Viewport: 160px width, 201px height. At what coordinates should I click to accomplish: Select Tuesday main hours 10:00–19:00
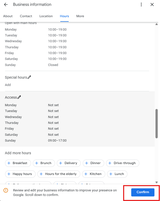click(57, 35)
